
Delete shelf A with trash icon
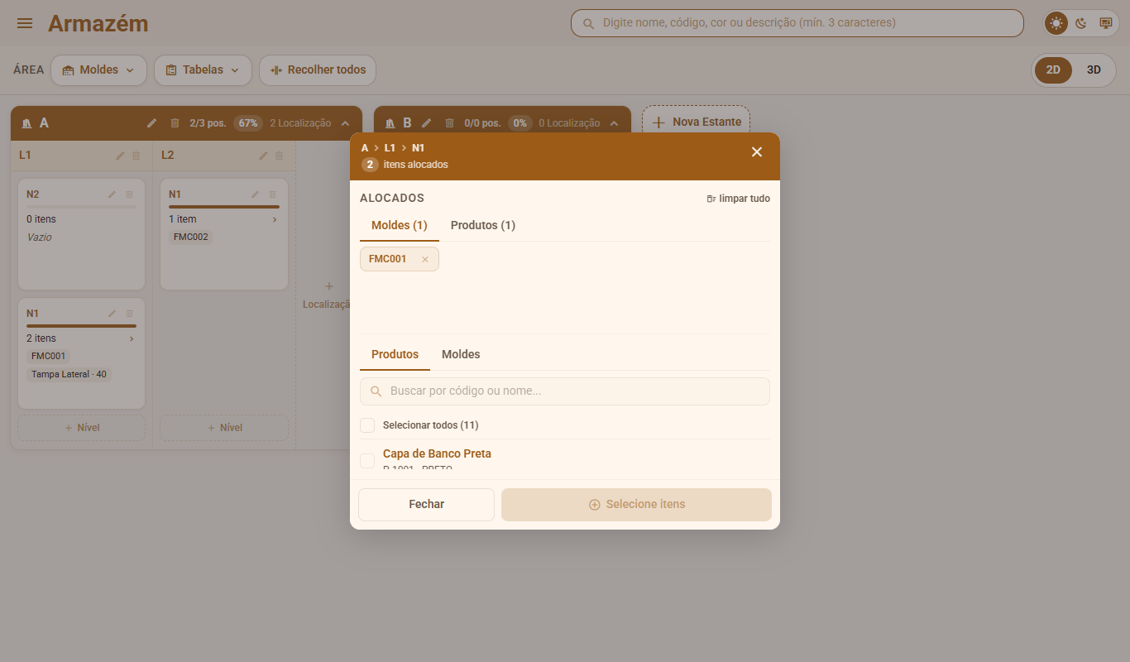point(175,123)
